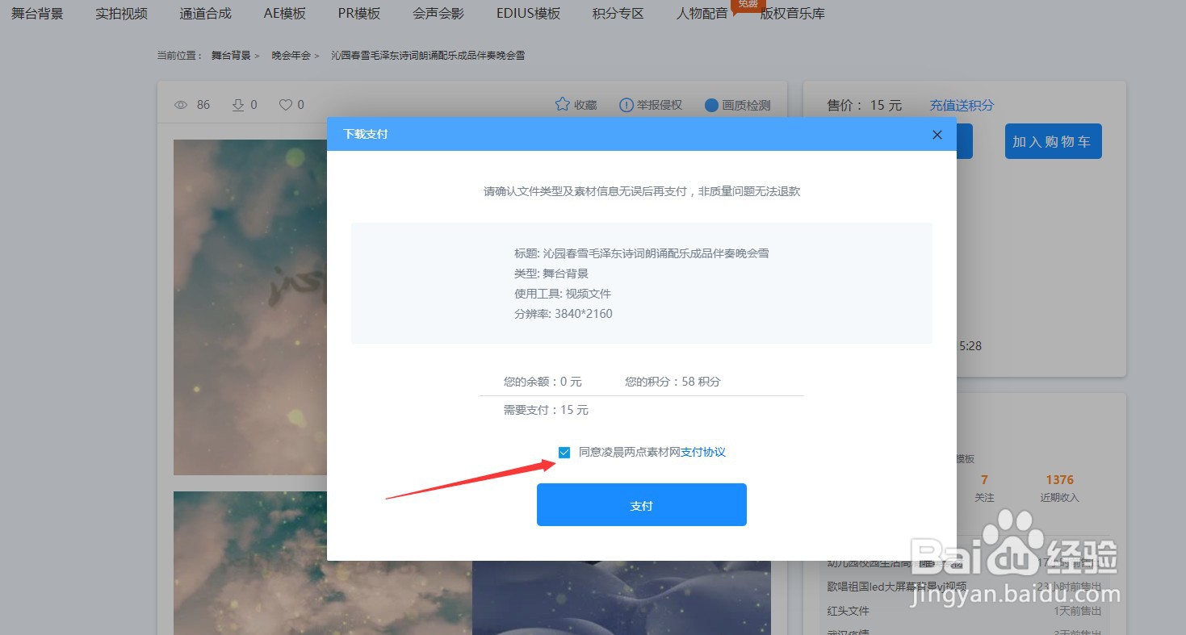
Task: Click the 类型: 舞台背景 line
Action: click(551, 274)
